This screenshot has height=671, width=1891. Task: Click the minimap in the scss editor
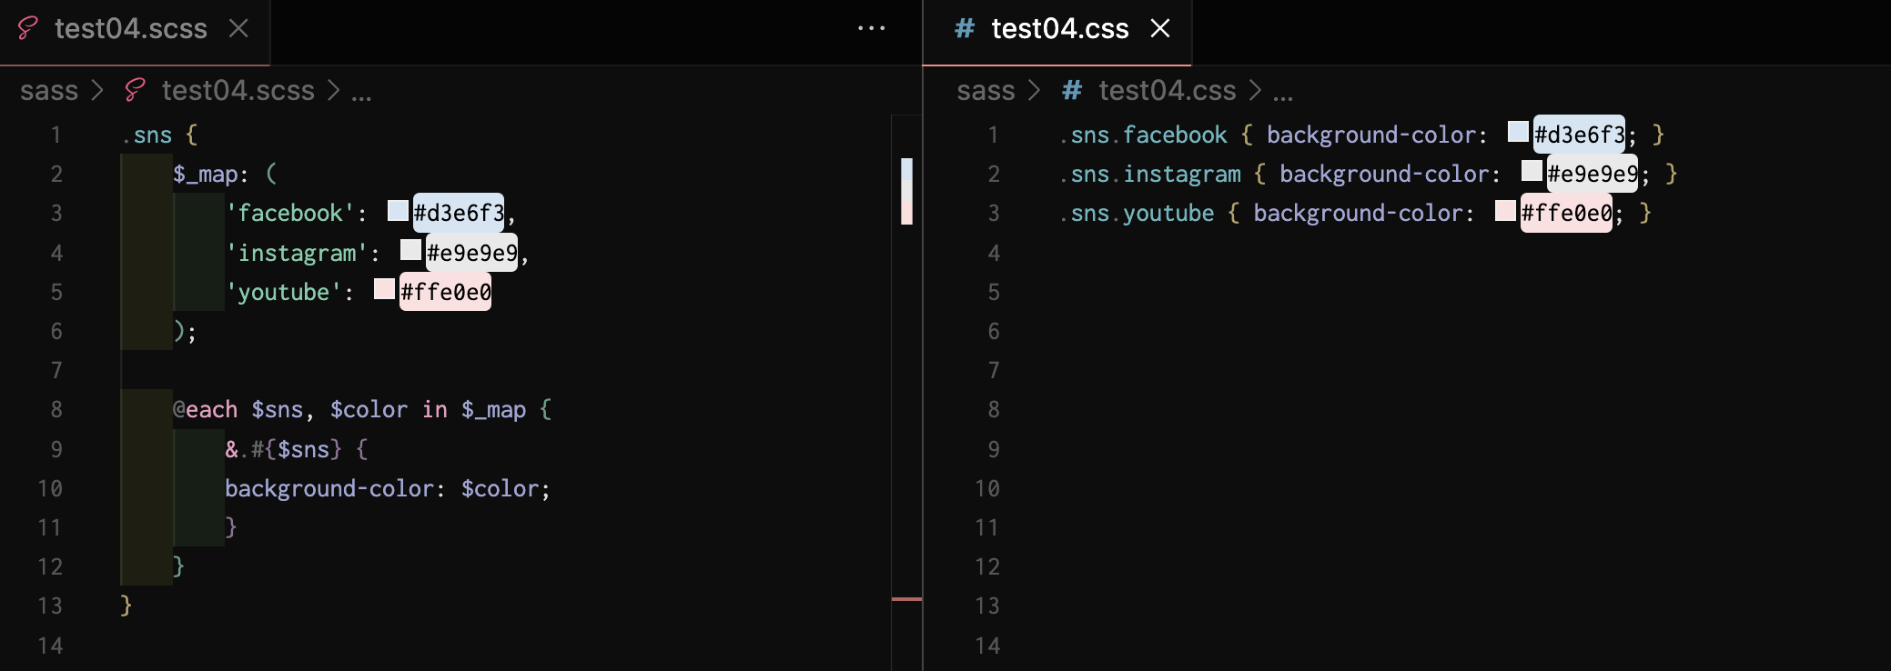point(906,364)
